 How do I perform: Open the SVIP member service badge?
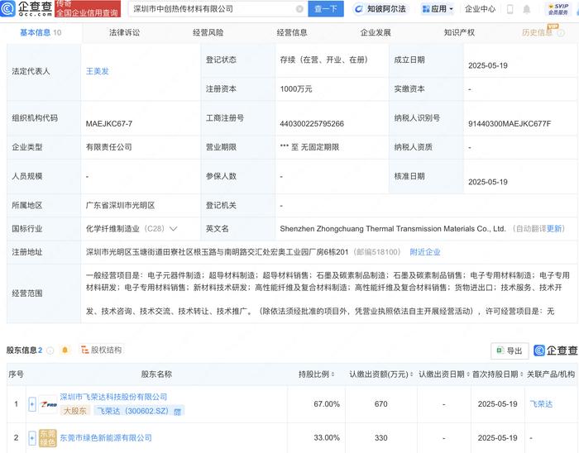pos(558,9)
